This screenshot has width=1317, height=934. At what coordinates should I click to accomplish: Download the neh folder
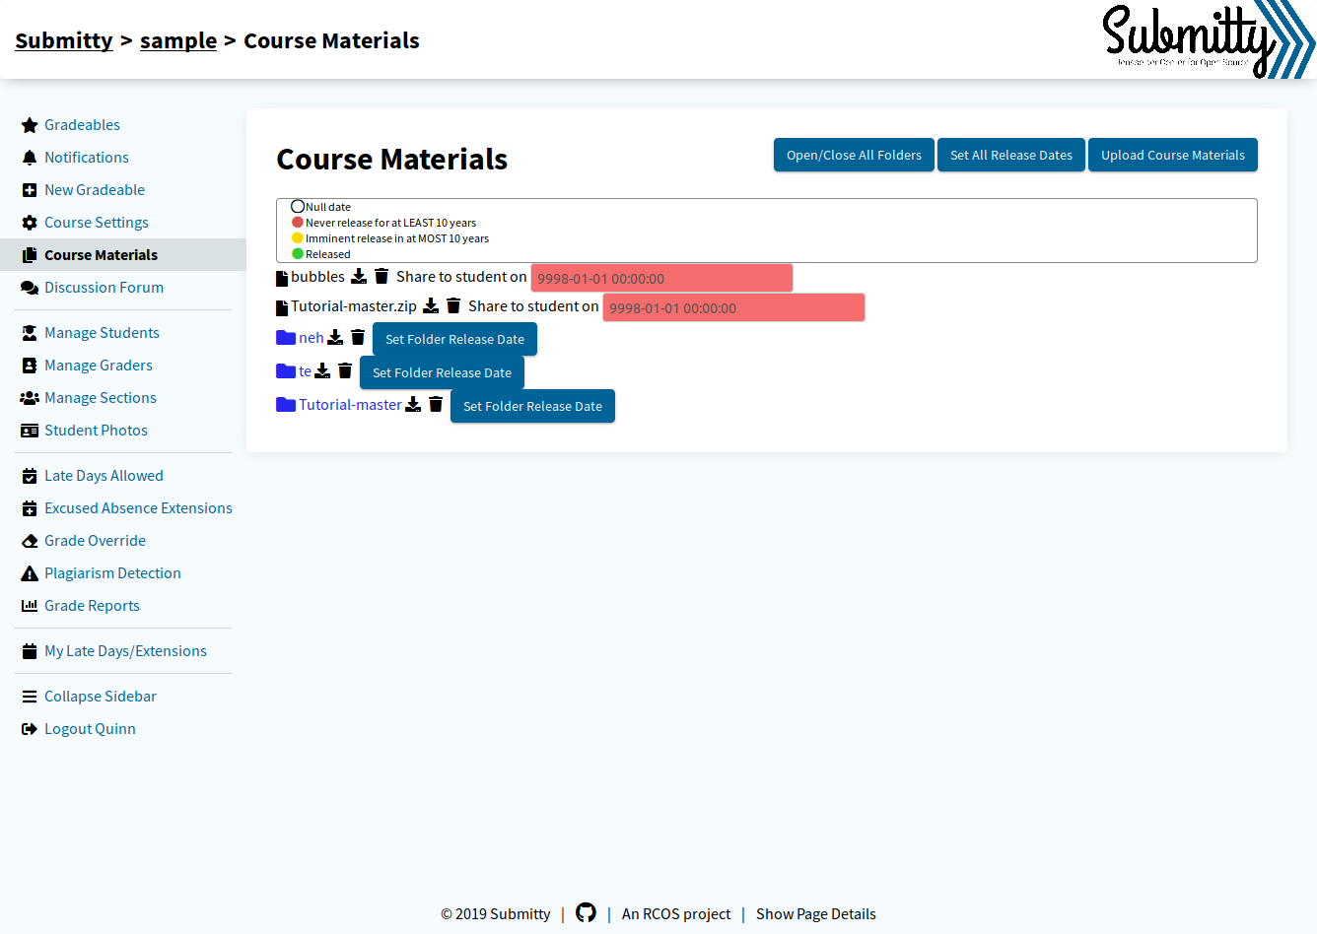[335, 338]
